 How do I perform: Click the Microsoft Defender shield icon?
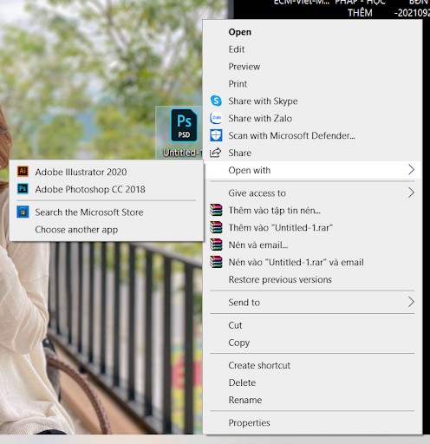[216, 135]
